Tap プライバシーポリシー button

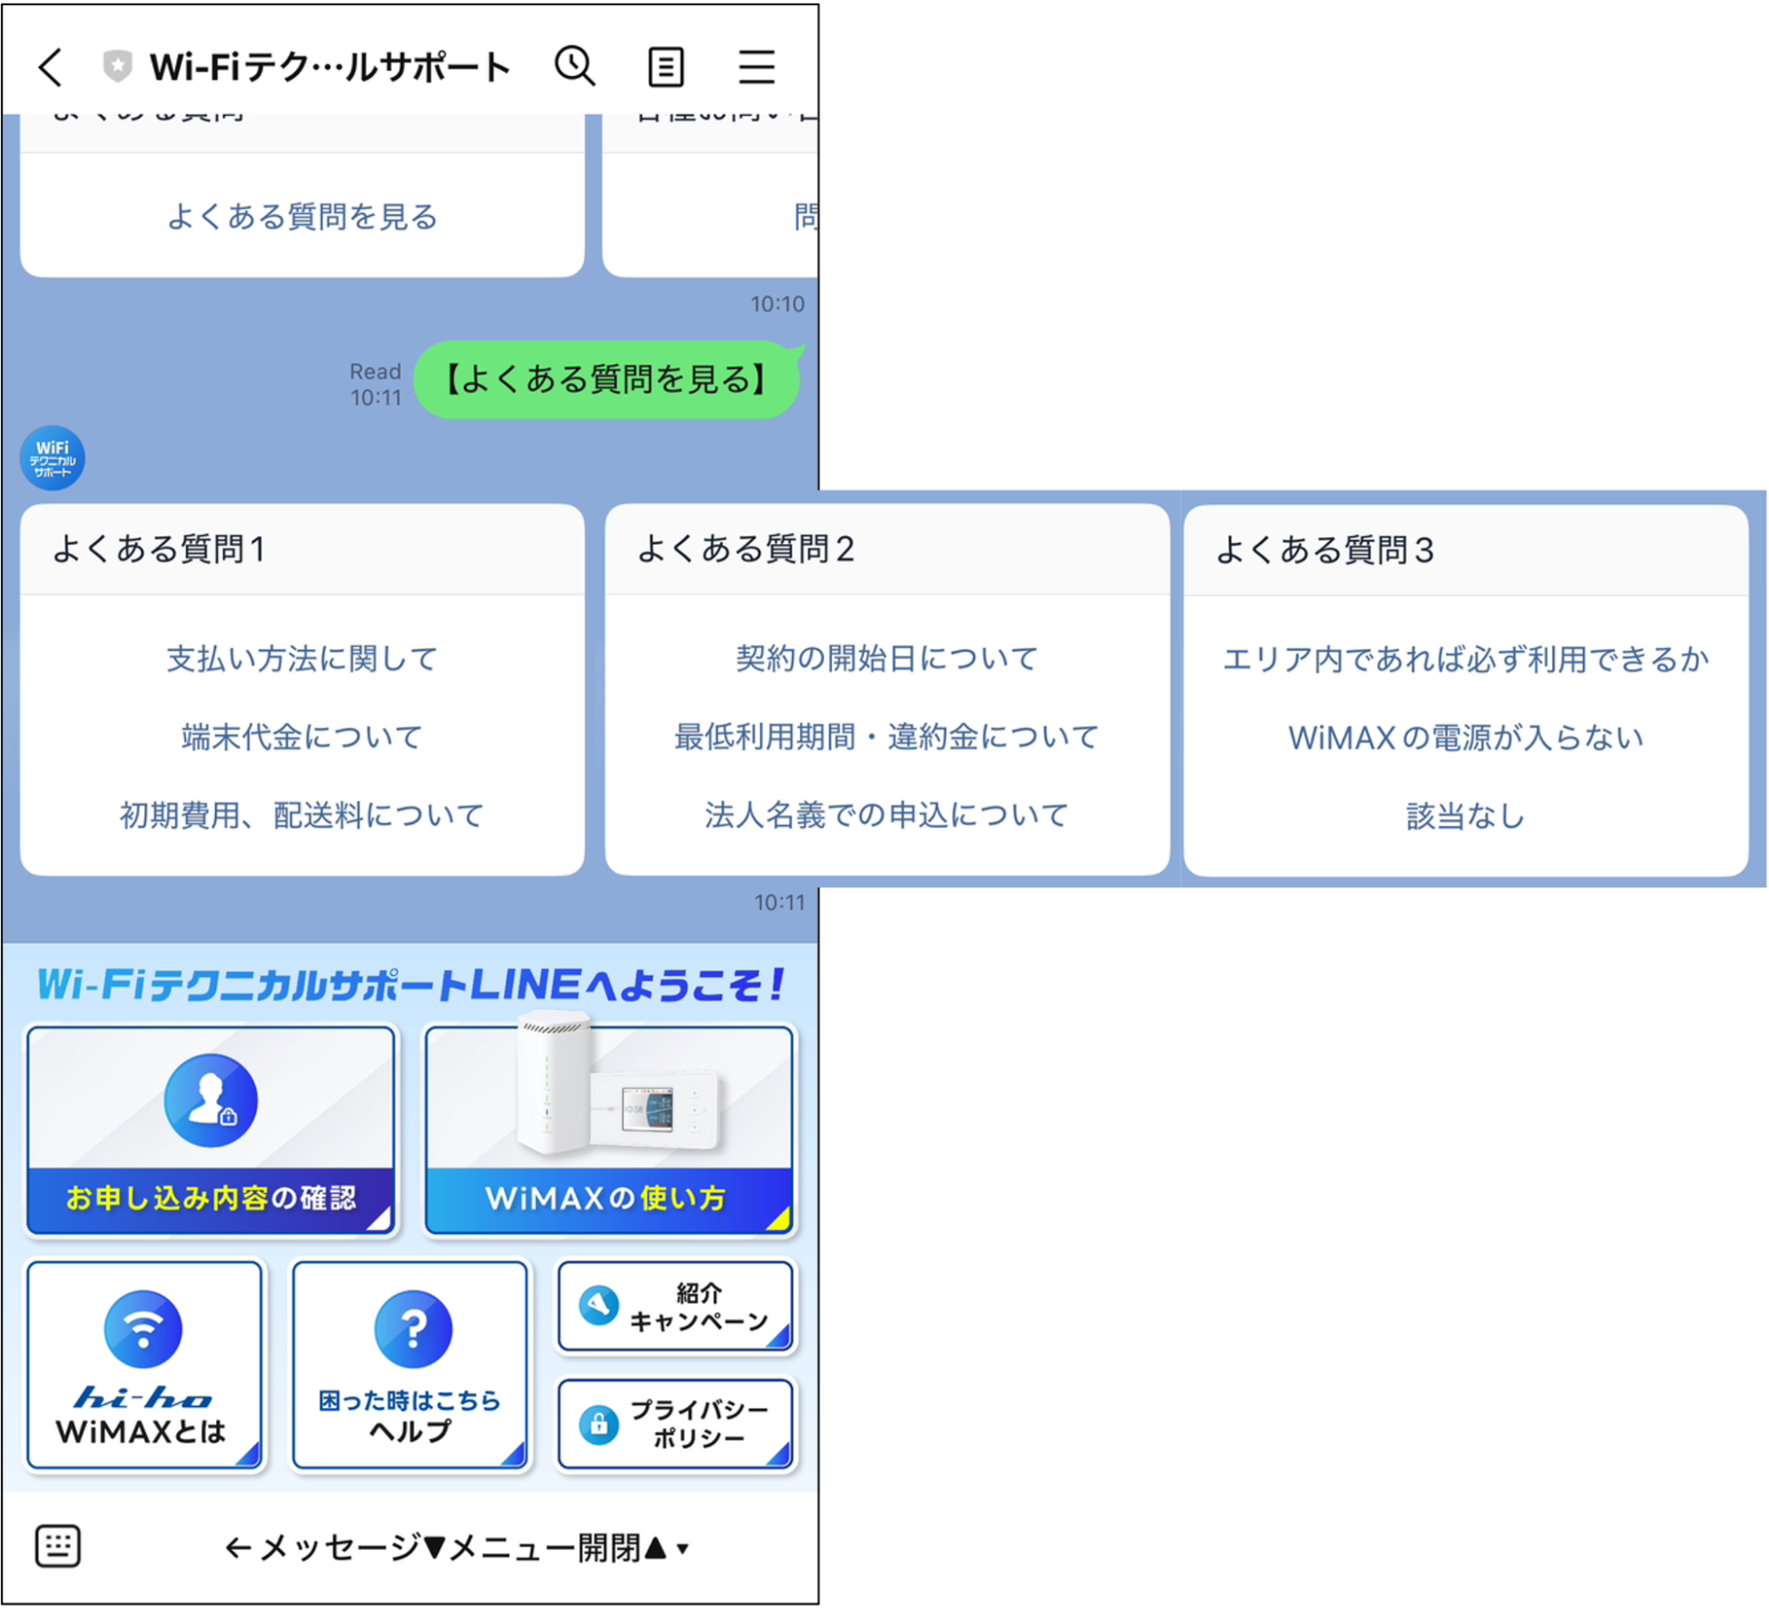click(676, 1423)
